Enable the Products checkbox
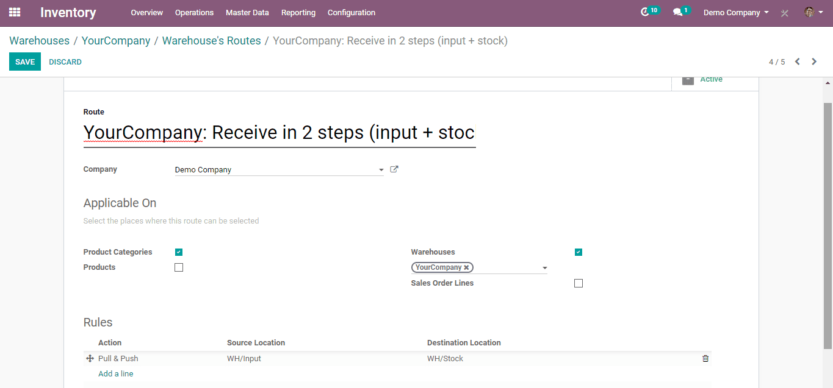The height and width of the screenshot is (388, 833). (179, 267)
